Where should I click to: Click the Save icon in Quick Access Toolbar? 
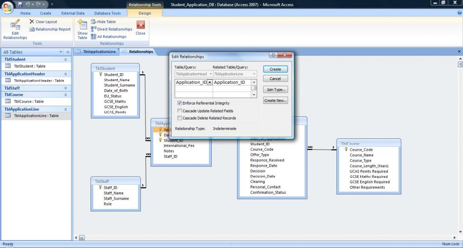point(20,4)
